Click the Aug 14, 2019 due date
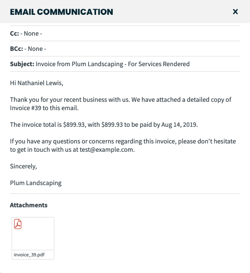The width and height of the screenshot is (250, 273). (179, 124)
